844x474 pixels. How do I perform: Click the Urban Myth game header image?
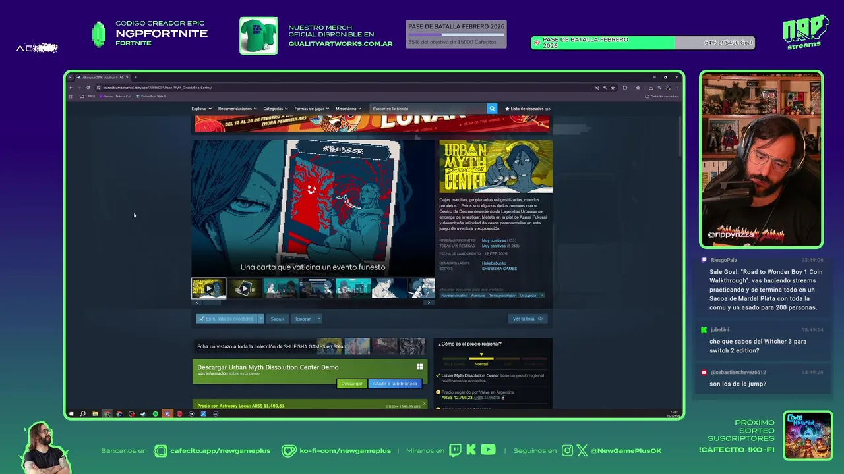point(496,166)
